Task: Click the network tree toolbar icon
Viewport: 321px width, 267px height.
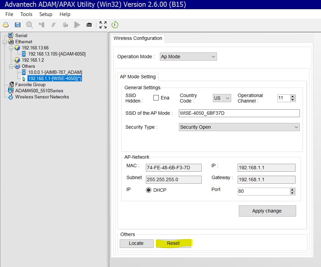Action: (41, 25)
